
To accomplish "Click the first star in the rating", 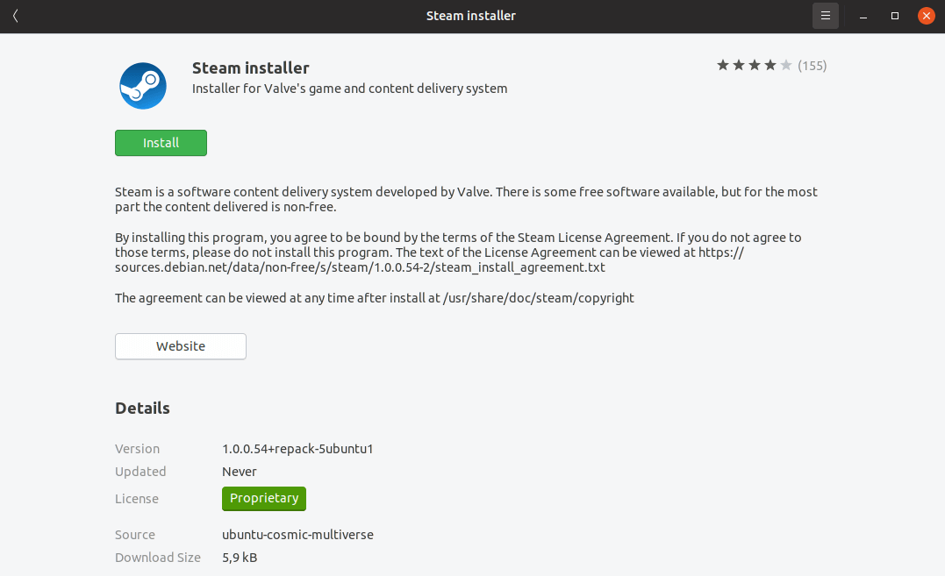I will 723,65.
